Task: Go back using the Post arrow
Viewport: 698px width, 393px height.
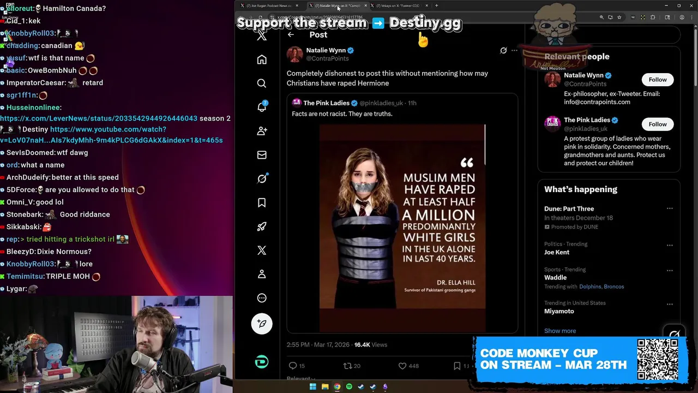Action: 291,34
